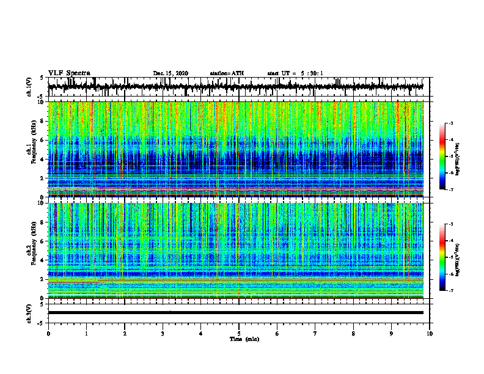The width and height of the screenshot is (484, 374).
Task: Click time axis tick label "5"
Action: tap(239, 334)
